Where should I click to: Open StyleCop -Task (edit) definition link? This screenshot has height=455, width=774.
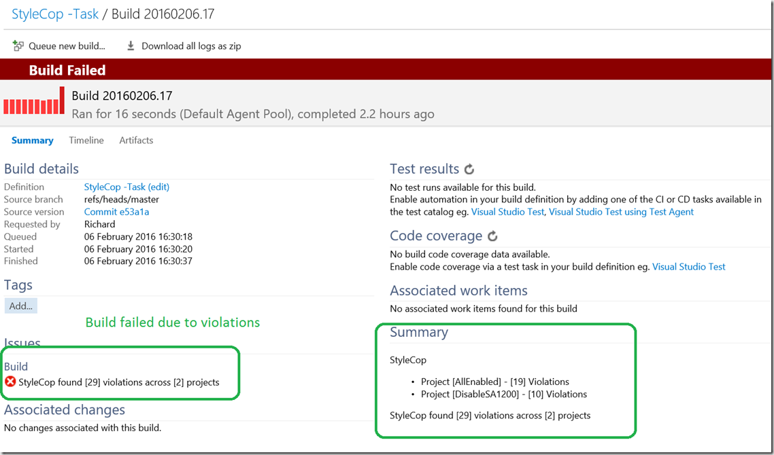click(x=127, y=187)
